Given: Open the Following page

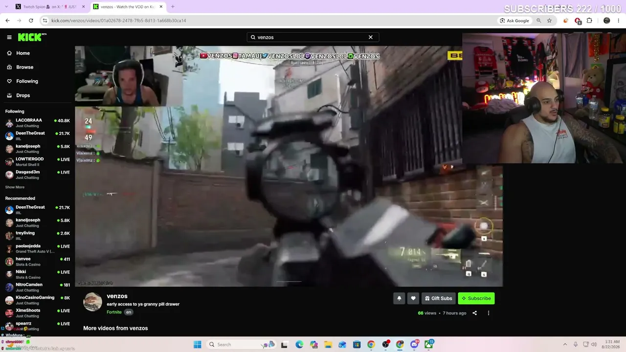Looking at the screenshot, I should pos(27,81).
